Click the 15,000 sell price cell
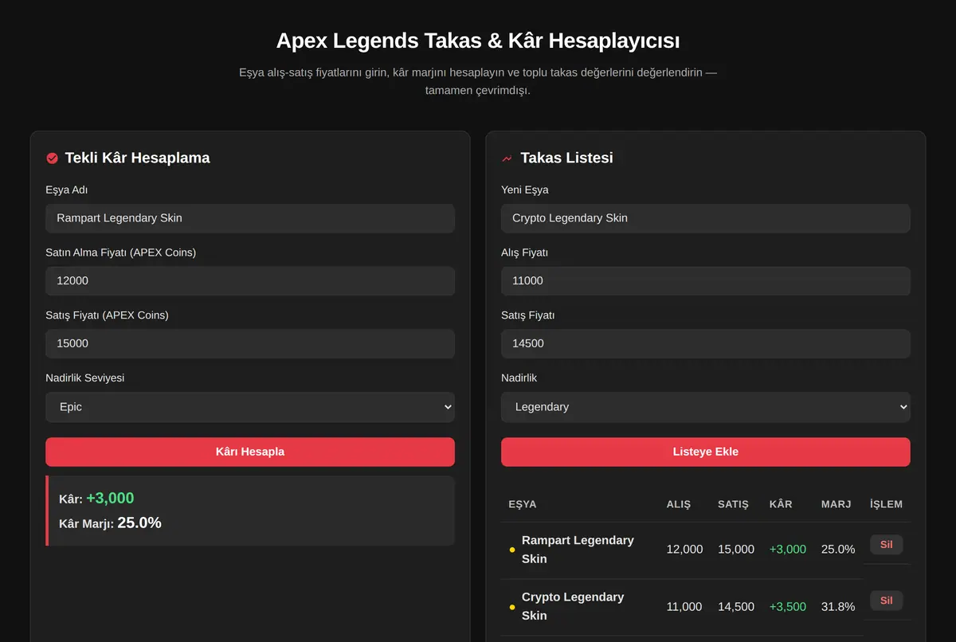Image resolution: width=956 pixels, height=642 pixels. [x=736, y=550]
